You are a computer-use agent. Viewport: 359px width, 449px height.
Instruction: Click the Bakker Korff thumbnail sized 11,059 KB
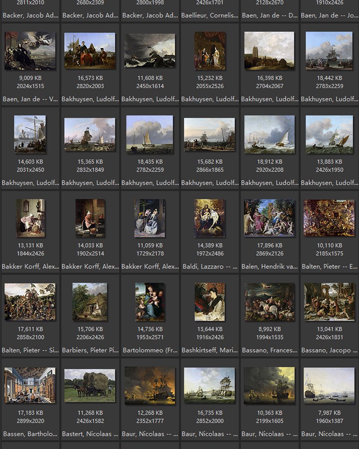pos(149,218)
